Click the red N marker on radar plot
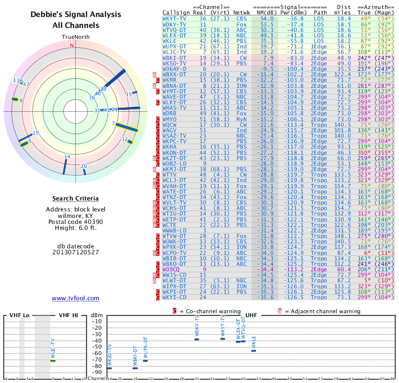Image resolution: width=399 pixels, height=383 pixels. pos(72,45)
